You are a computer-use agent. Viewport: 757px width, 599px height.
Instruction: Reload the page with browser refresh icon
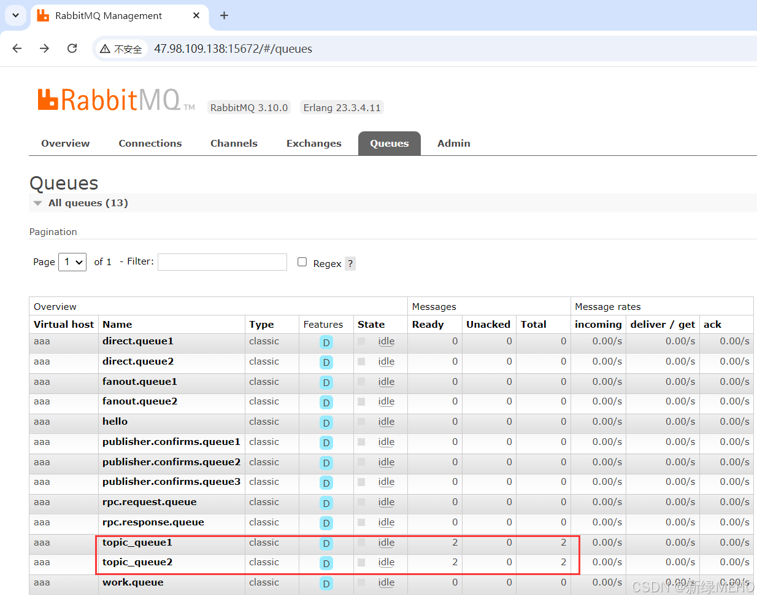72,48
